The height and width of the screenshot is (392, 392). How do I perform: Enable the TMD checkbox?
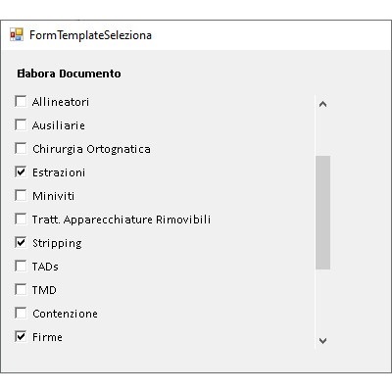[x=21, y=289]
